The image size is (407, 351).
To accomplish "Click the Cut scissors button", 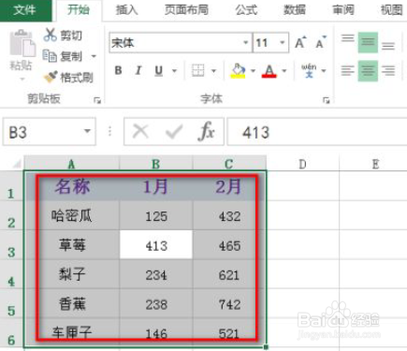I will tap(63, 35).
